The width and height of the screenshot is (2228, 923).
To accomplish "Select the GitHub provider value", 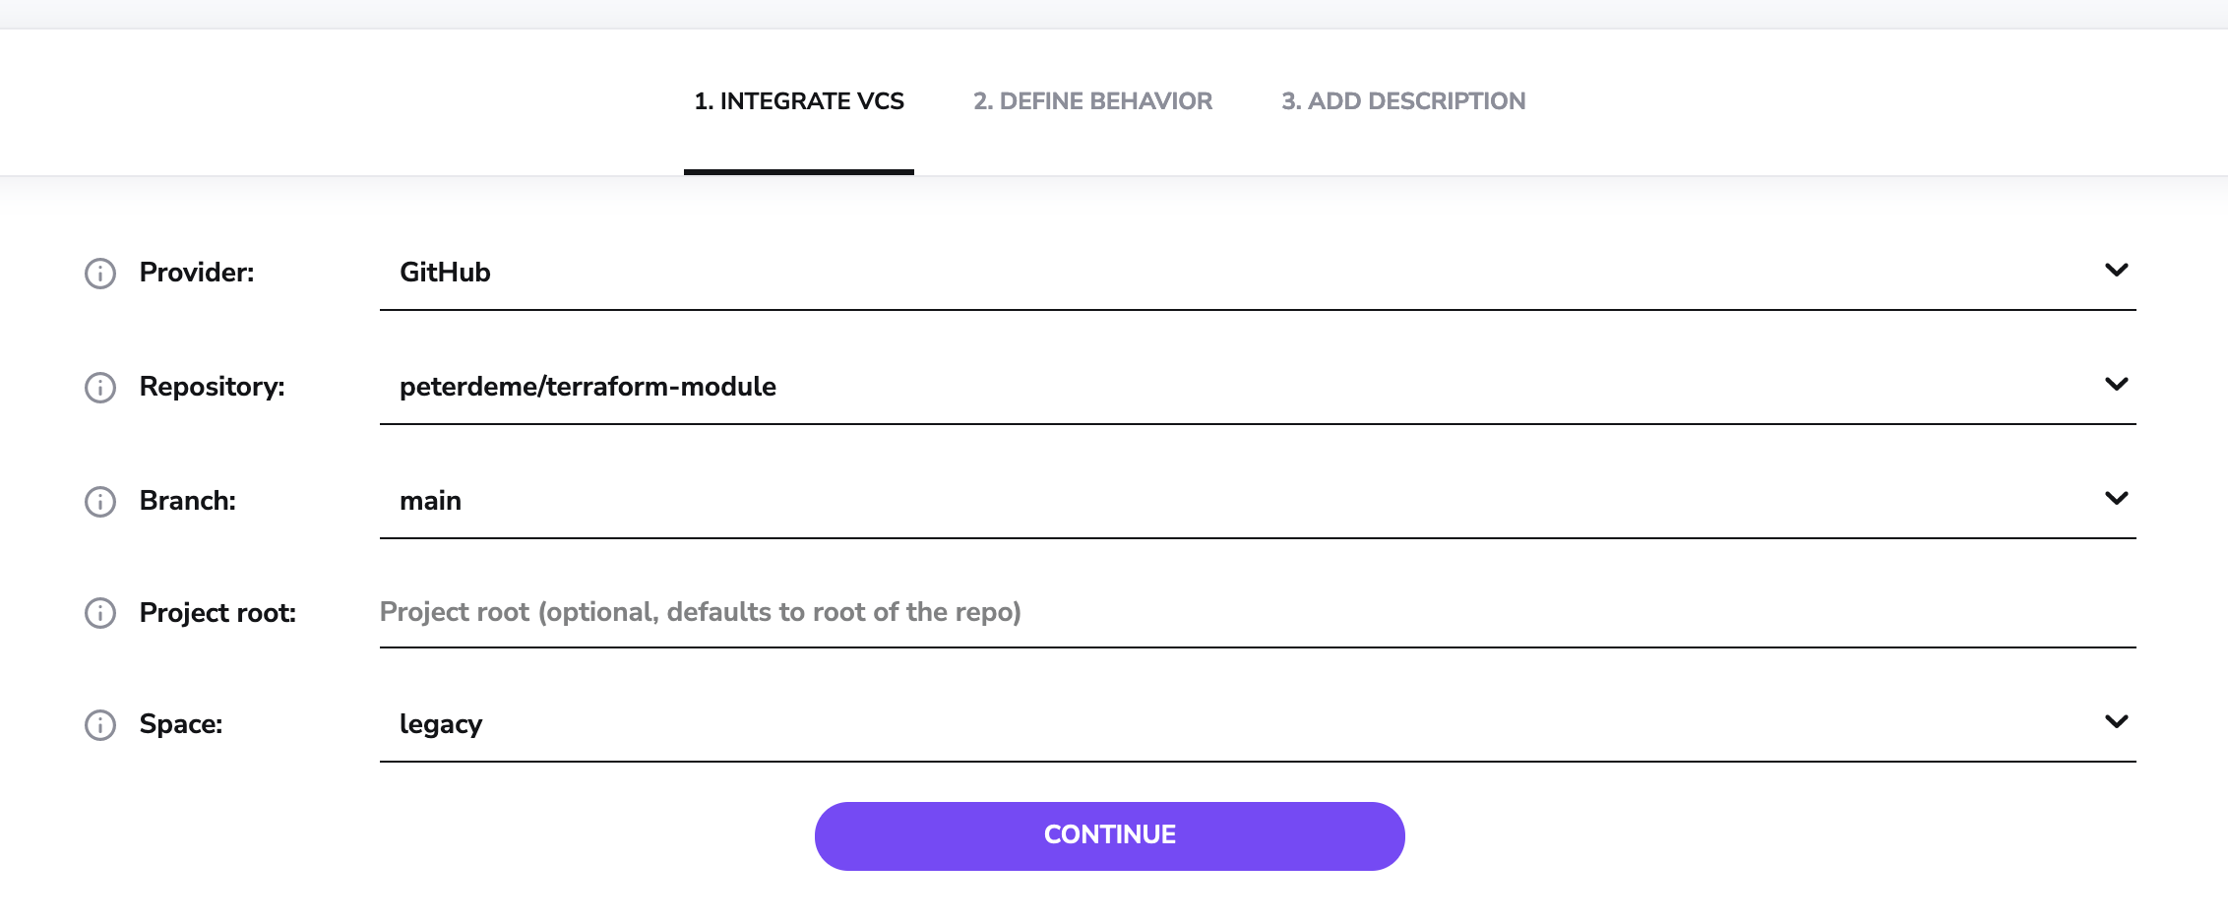I will 445,273.
